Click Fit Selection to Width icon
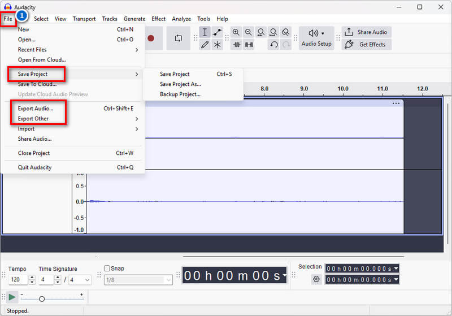The width and height of the screenshot is (452, 316). coord(260,32)
